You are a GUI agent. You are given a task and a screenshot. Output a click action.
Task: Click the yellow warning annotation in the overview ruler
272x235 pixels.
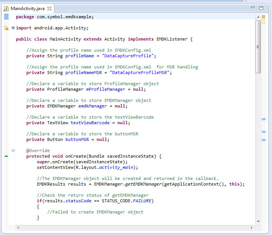point(263,23)
